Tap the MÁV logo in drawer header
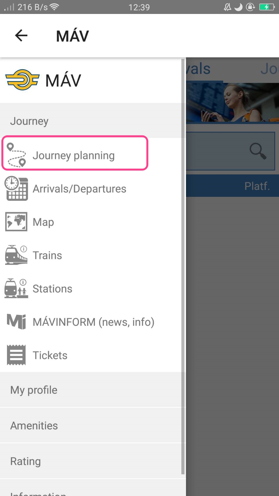This screenshot has height=496, width=279. click(x=22, y=80)
